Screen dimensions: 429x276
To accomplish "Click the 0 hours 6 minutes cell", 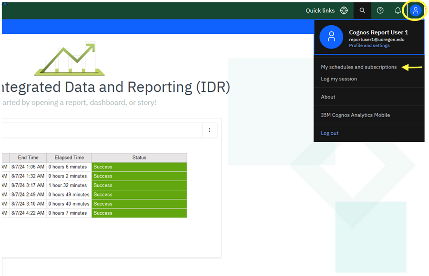I will (69, 167).
